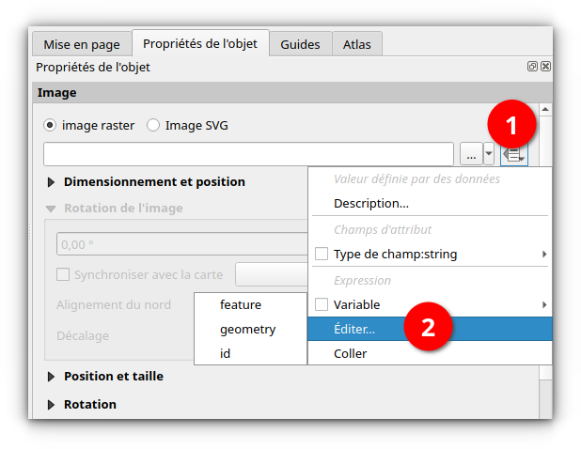
Task: Select "Description..." menu entry
Action: click(x=370, y=203)
